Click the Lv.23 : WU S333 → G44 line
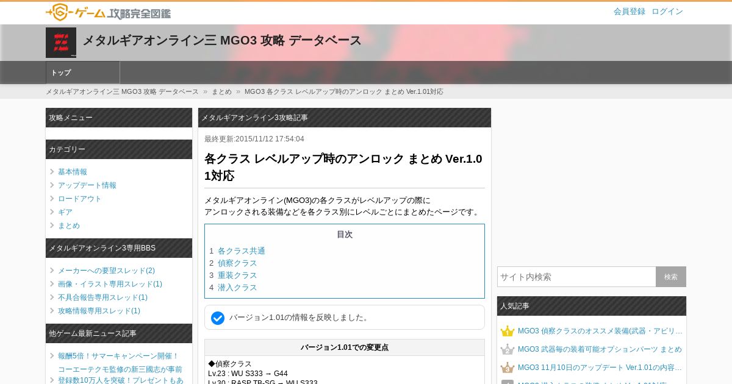The width and height of the screenshot is (732, 384). tap(248, 374)
